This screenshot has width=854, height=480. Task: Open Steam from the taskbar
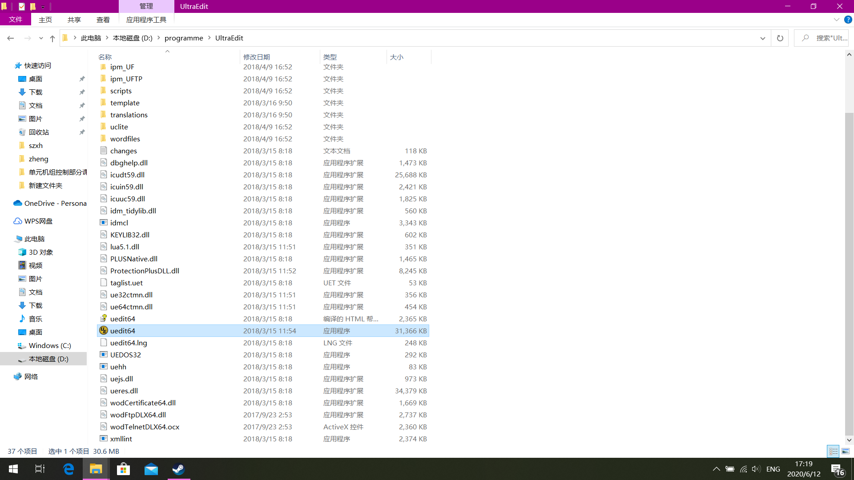(179, 469)
